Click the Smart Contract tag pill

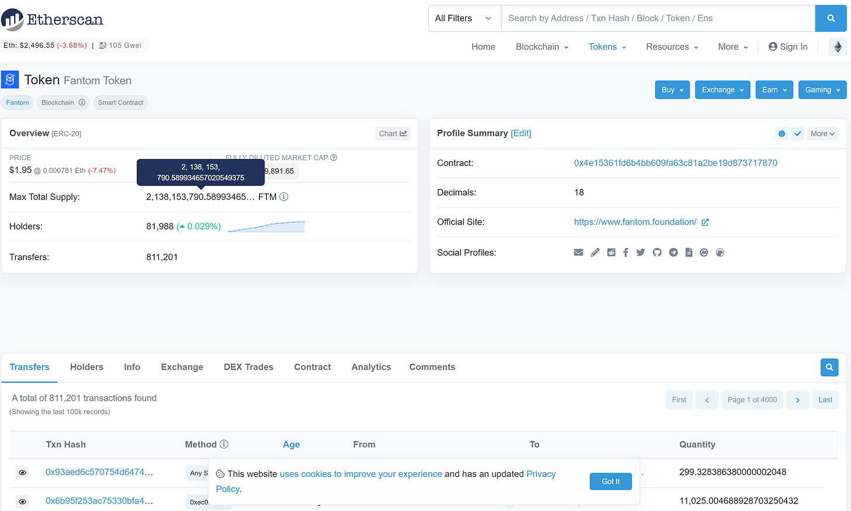[x=120, y=102]
